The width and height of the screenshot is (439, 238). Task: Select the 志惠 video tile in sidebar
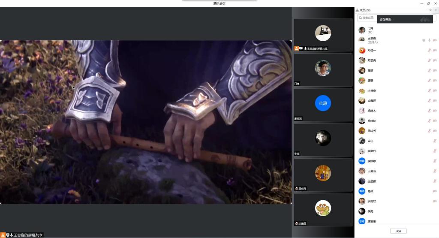(323, 103)
